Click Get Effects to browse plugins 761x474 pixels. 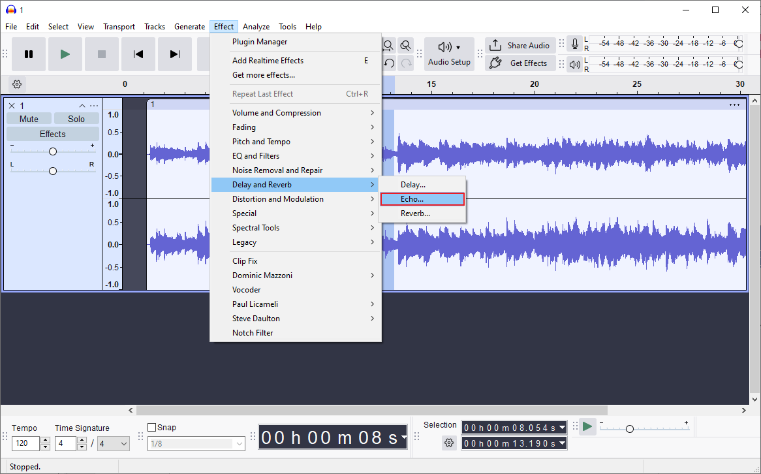[x=520, y=63]
